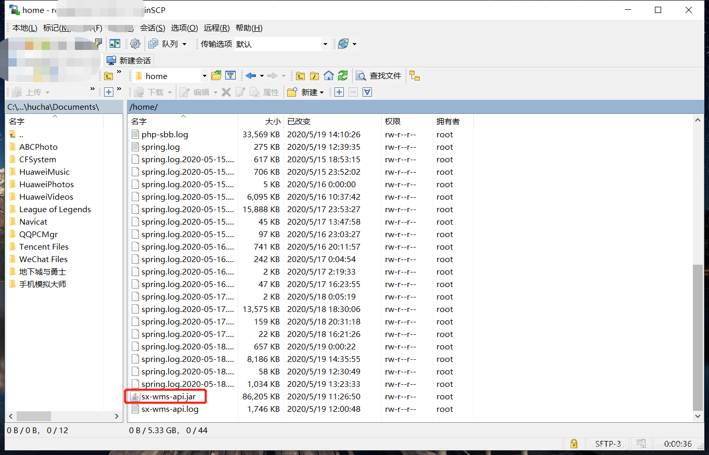Select the sx-wms-api.log file

pos(170,409)
